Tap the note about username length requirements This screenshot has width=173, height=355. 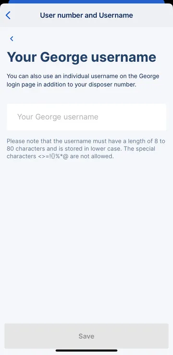pyautogui.click(x=86, y=149)
